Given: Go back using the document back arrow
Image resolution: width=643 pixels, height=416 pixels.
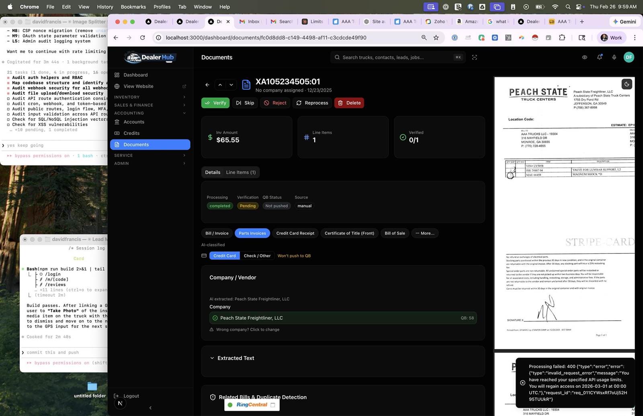Looking at the screenshot, I should [x=207, y=85].
